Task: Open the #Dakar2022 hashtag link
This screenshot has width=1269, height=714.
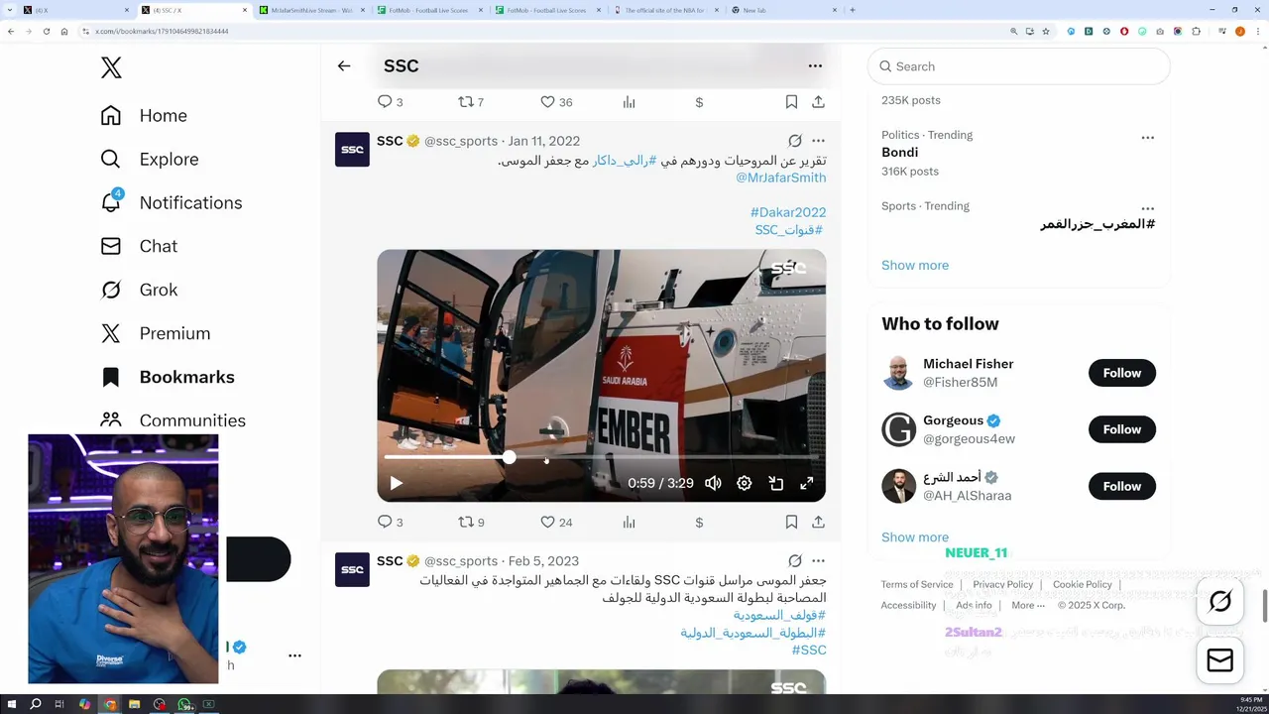Action: click(788, 212)
